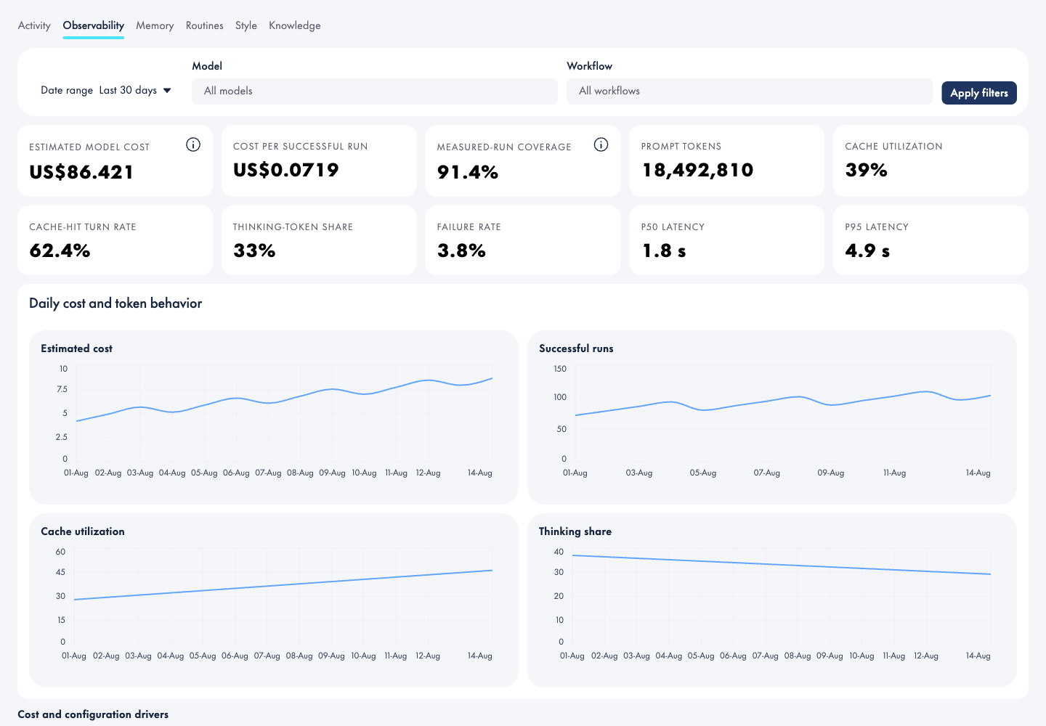
Task: Click info icon on Measured-Run Coverage card
Action: (601, 144)
